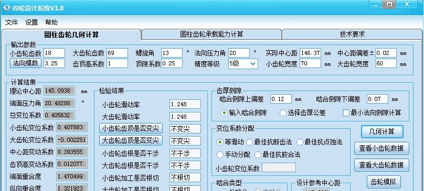Image resolution: width=424 pixels, height=191 pixels.
Task: Click the 小齿轮加工是否根切 result 不根切
Action: click(185, 177)
